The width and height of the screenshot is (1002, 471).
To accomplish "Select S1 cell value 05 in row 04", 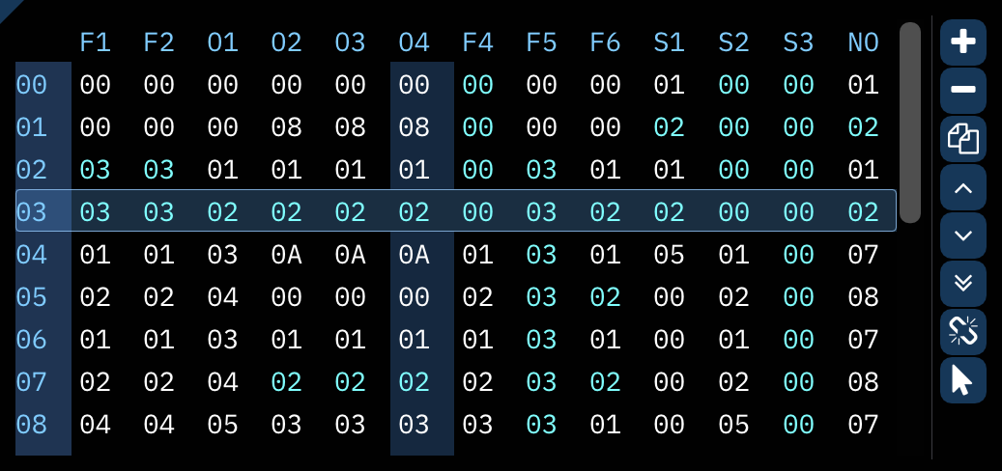I will click(669, 255).
